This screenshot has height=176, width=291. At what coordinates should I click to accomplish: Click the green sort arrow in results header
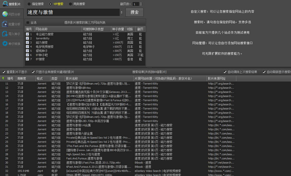point(3,78)
